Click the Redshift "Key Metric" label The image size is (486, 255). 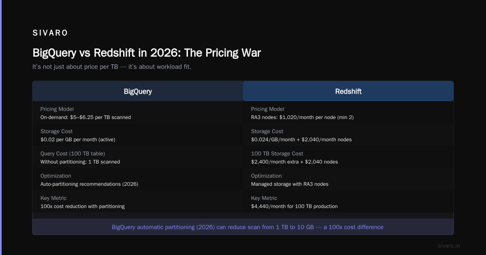[x=264, y=198]
